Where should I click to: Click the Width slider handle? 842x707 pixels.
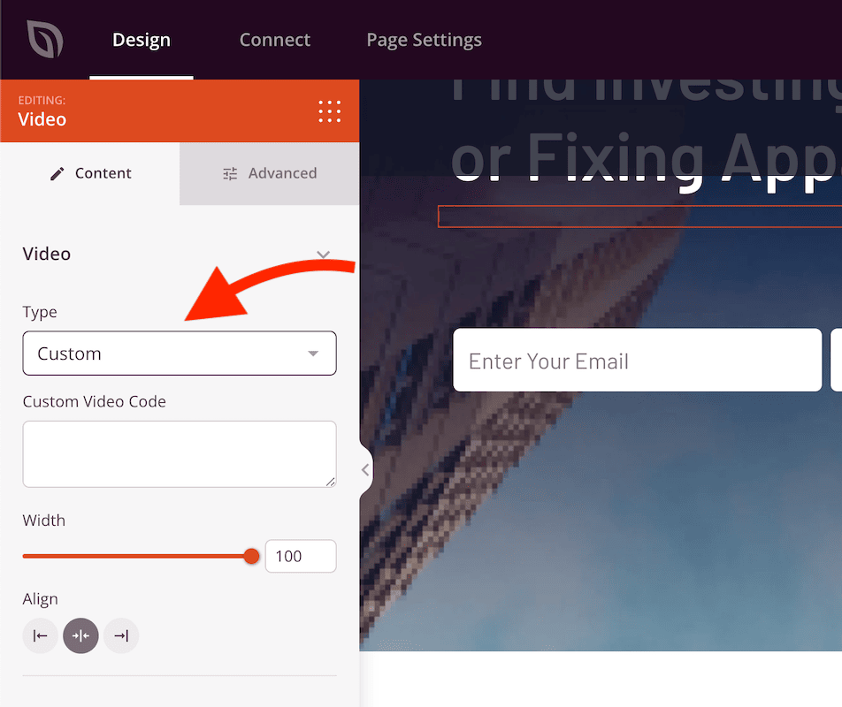[x=251, y=556]
